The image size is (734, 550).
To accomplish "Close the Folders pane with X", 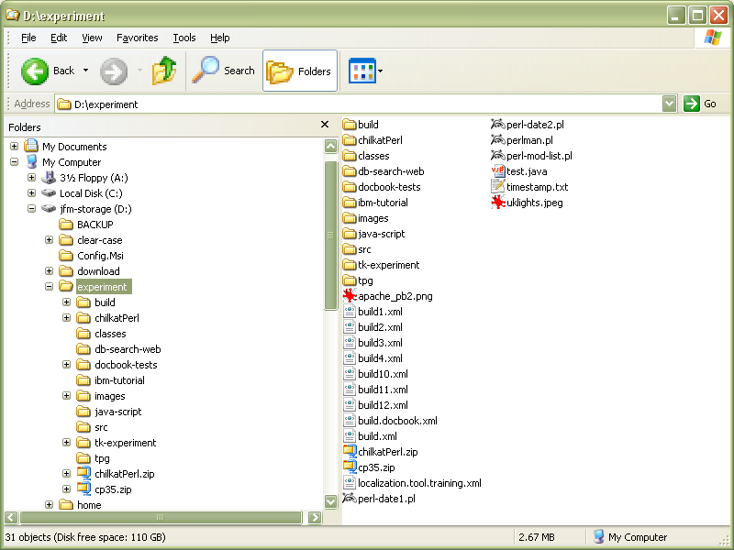I will click(325, 125).
